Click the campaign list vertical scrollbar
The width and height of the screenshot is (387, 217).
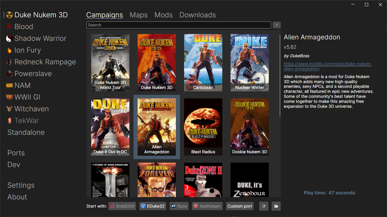click(280, 76)
